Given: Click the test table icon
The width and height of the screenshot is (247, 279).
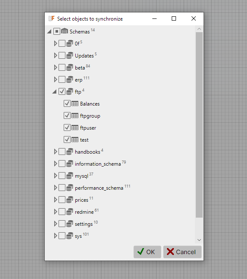Looking at the screenshot, I should tap(75, 139).
